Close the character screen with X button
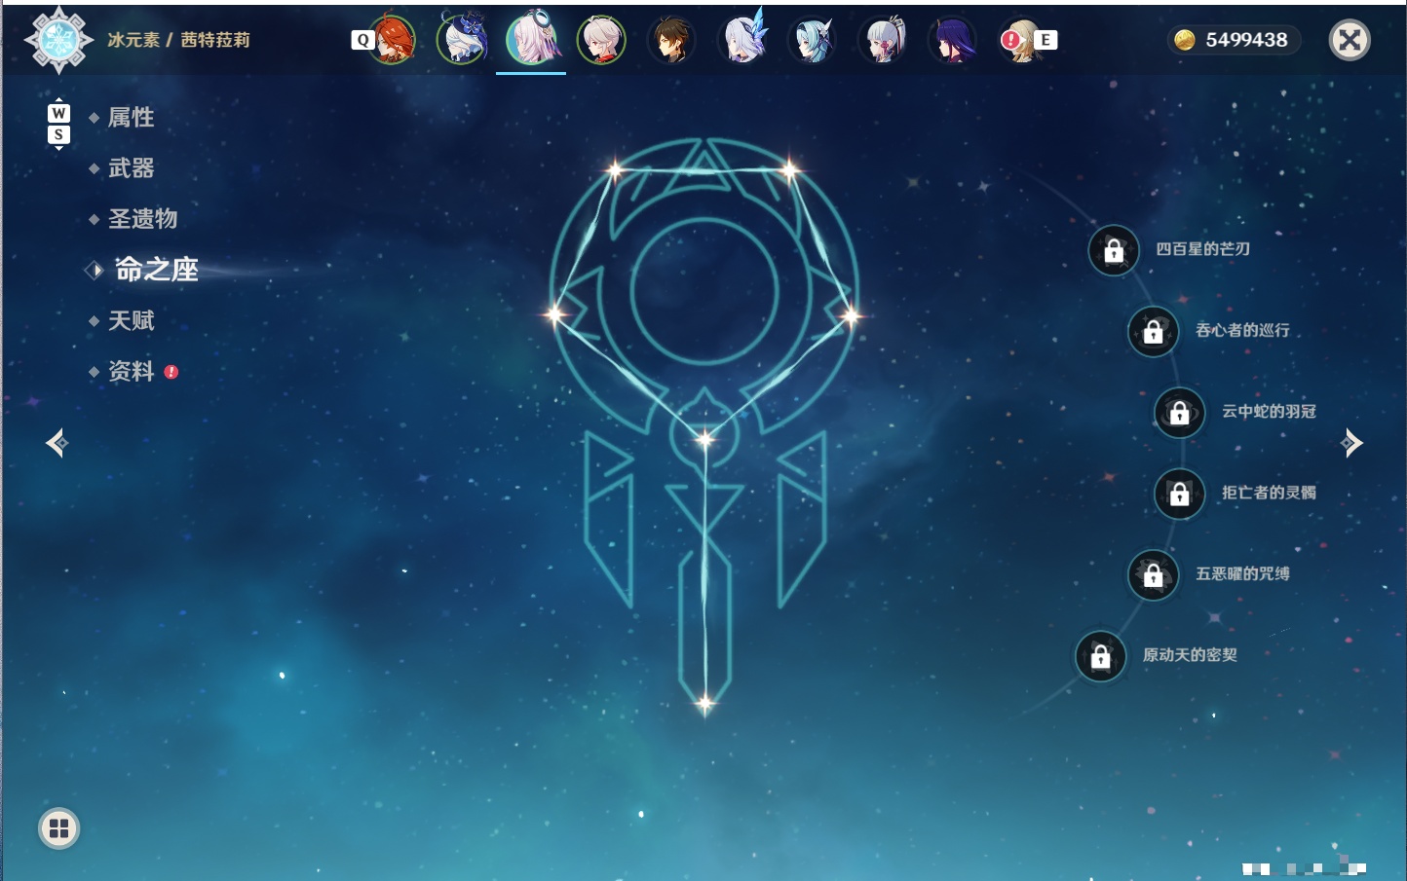Screen dimensions: 1407x881 click(x=1350, y=40)
